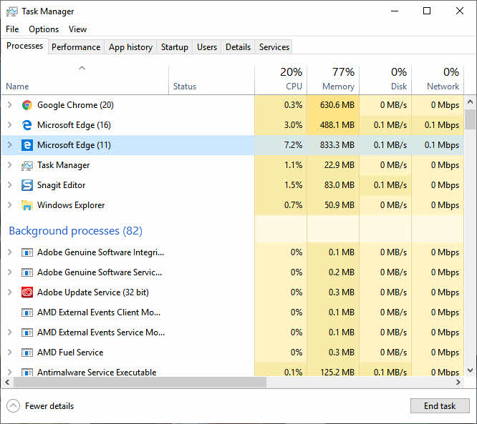
Task: Click the Snagit Editor icon
Action: 27,185
